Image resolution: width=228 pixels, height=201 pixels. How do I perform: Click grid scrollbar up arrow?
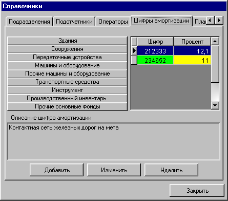pos(215,41)
